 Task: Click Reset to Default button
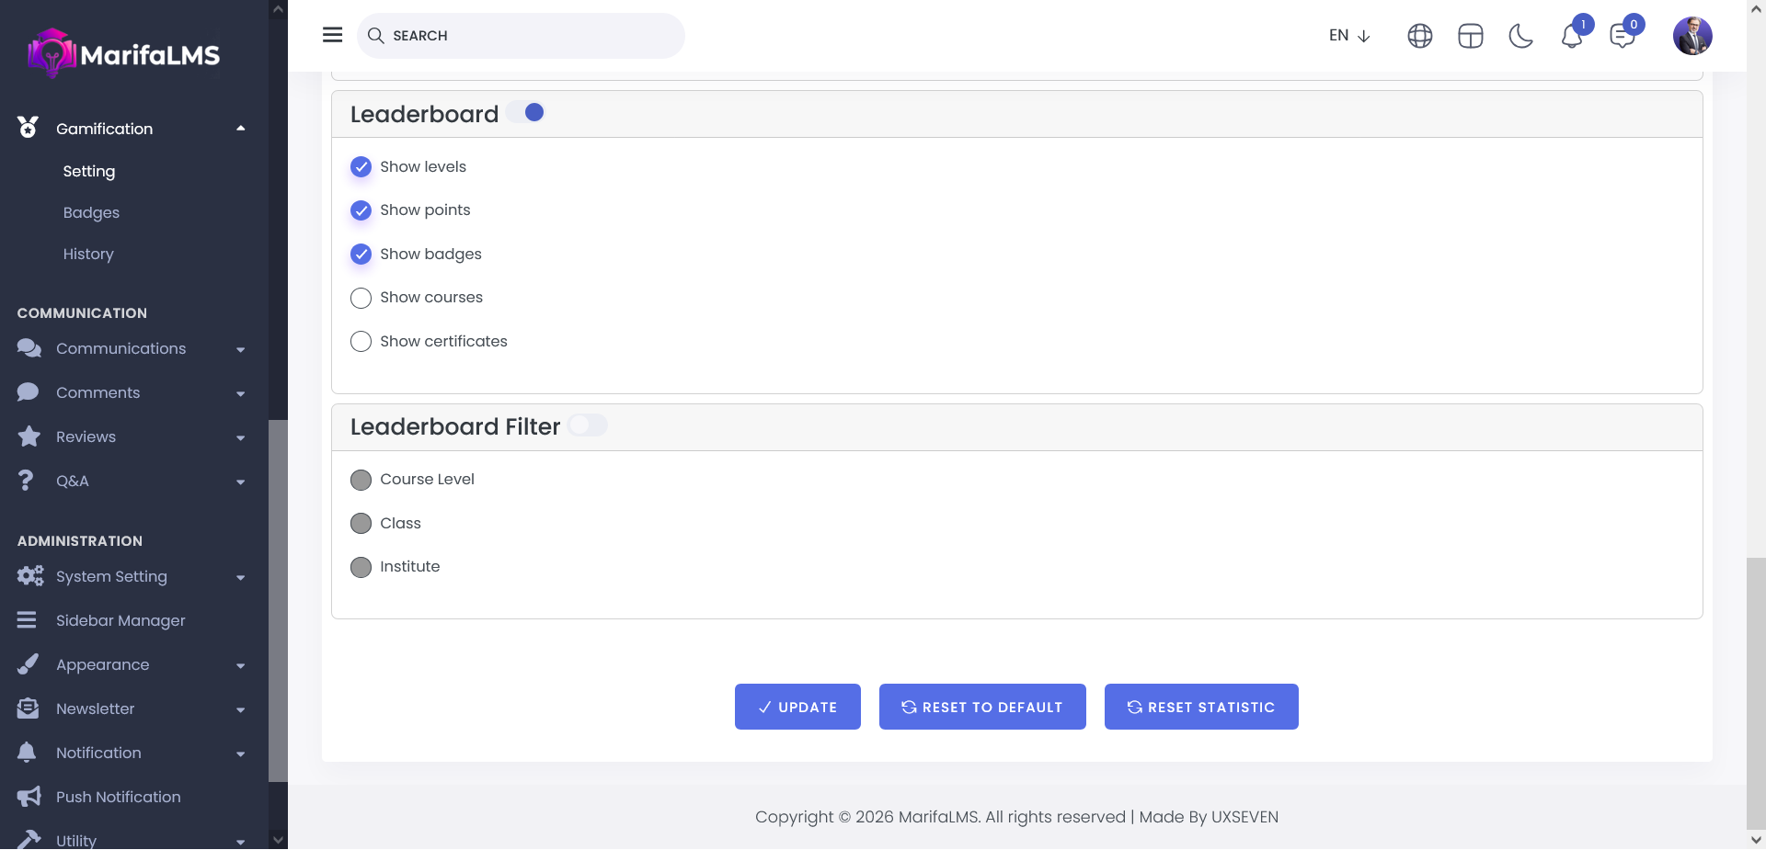click(981, 707)
